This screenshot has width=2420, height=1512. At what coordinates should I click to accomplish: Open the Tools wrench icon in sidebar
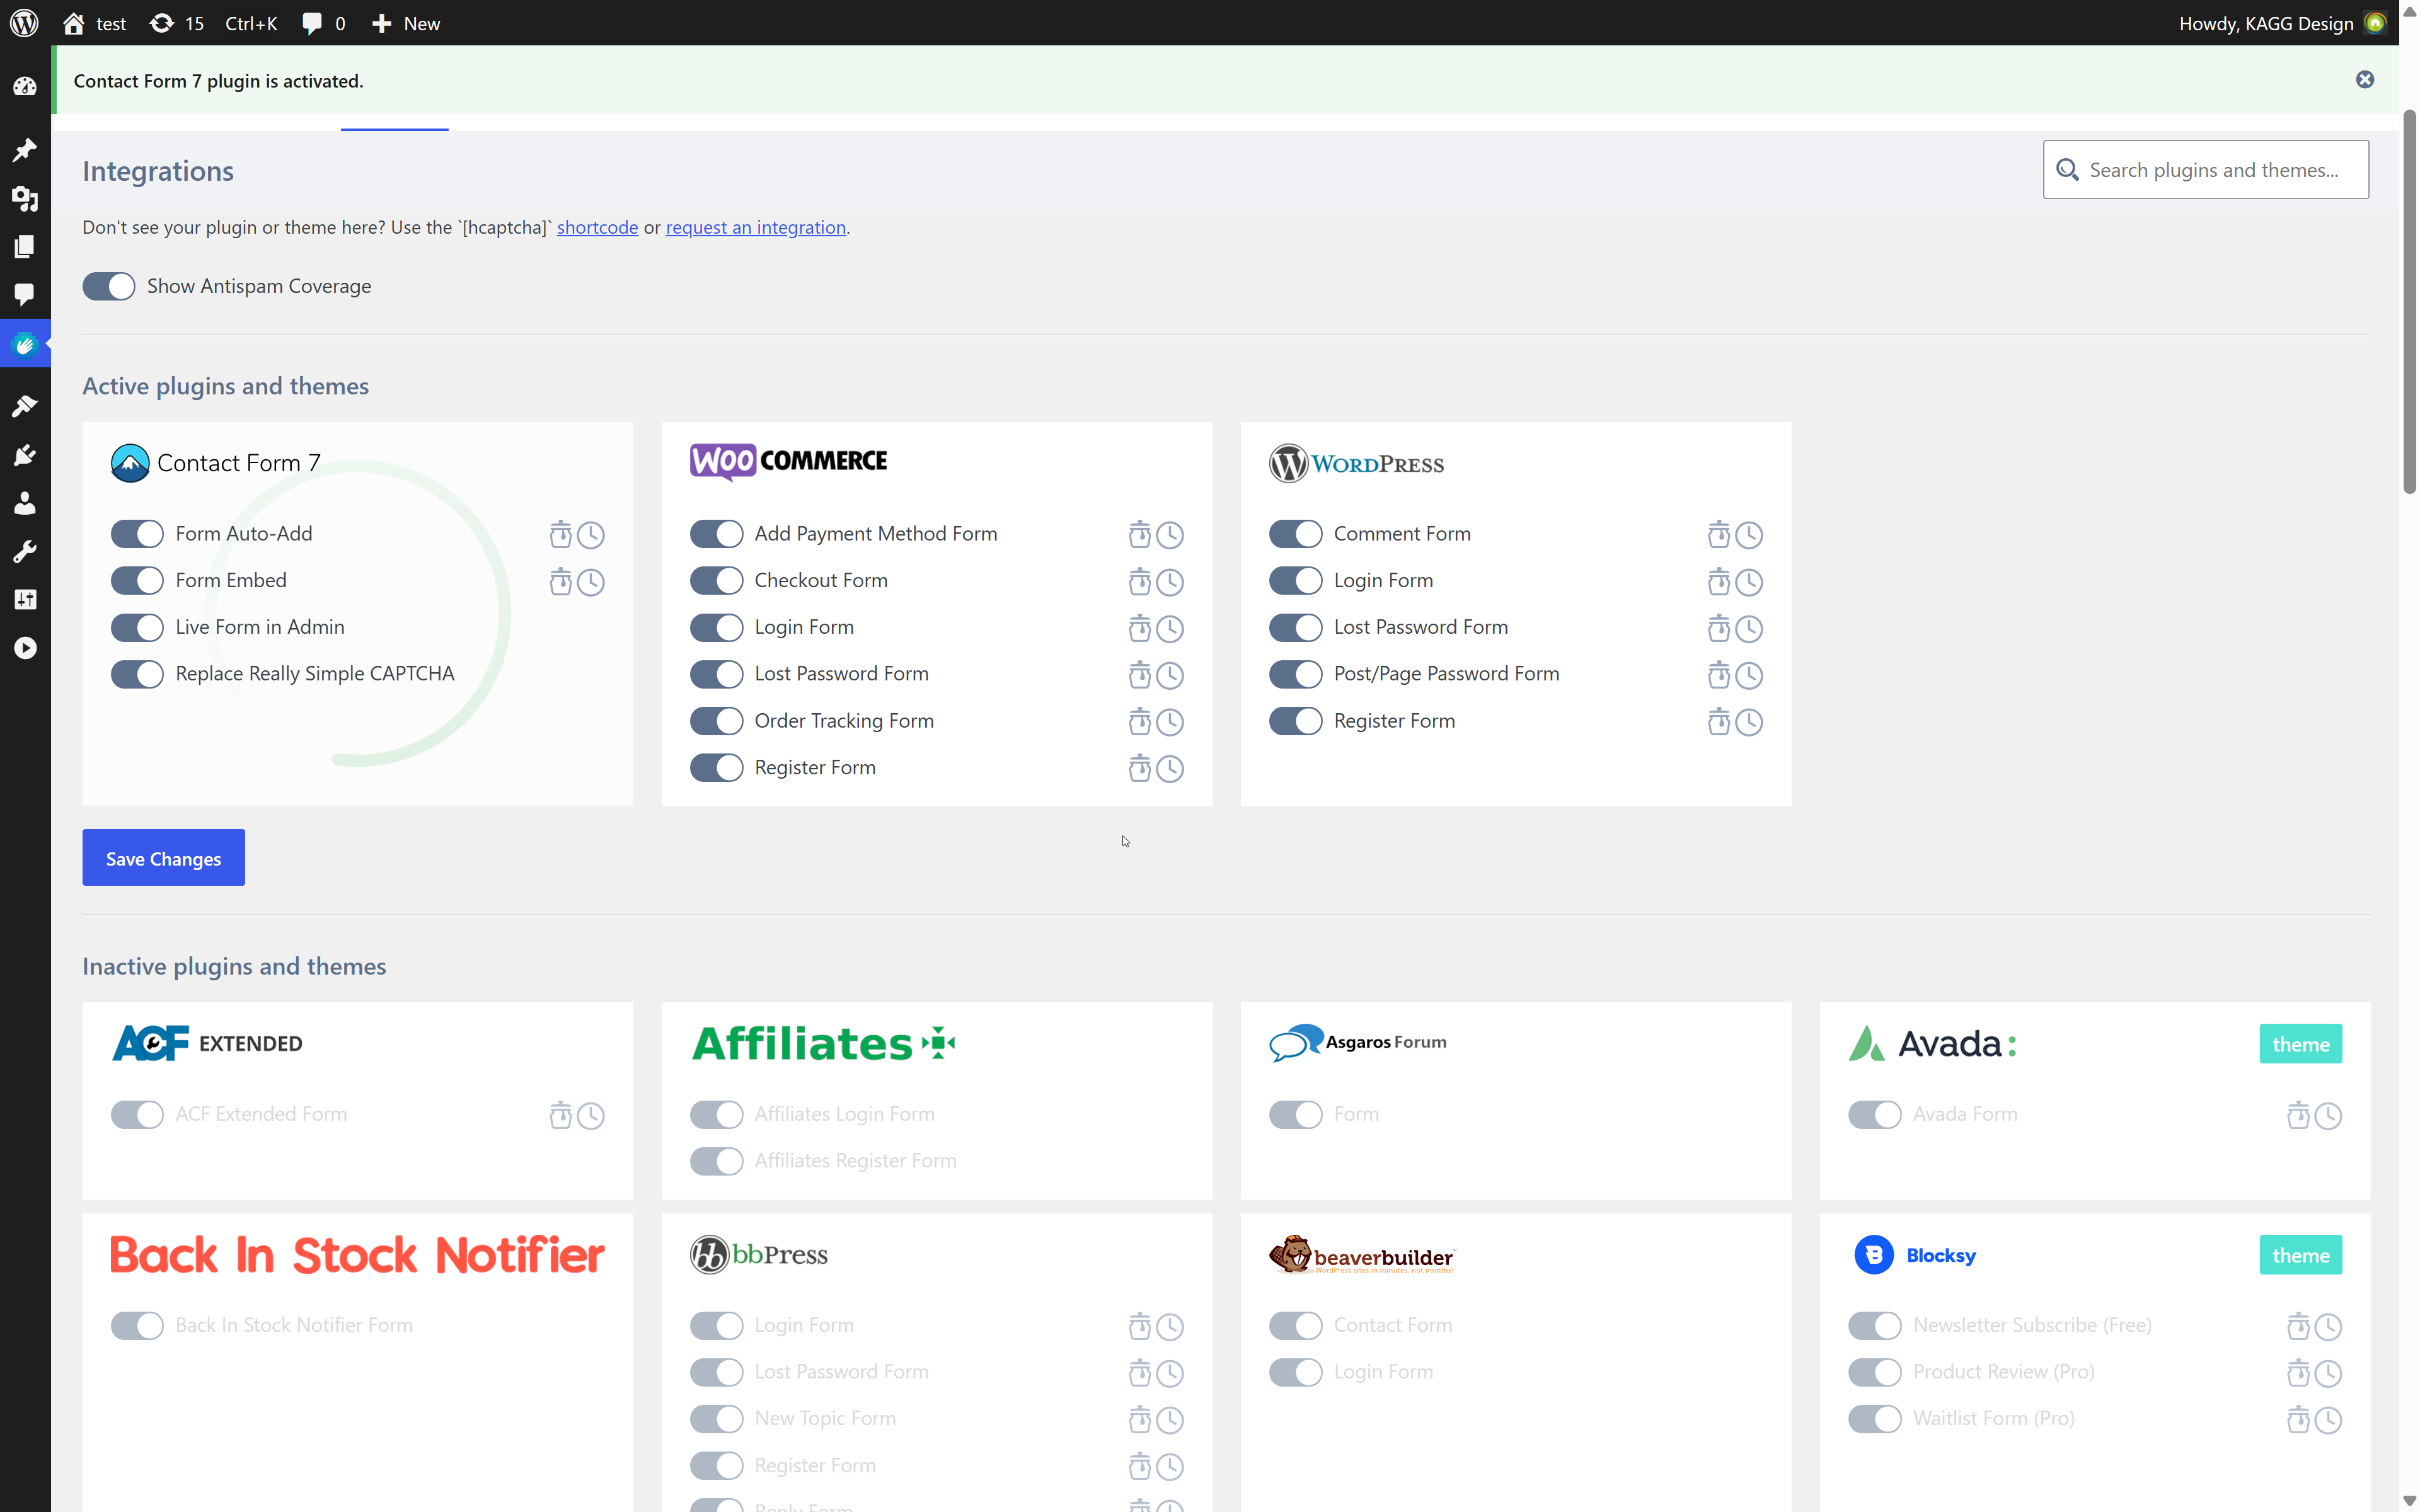25,551
